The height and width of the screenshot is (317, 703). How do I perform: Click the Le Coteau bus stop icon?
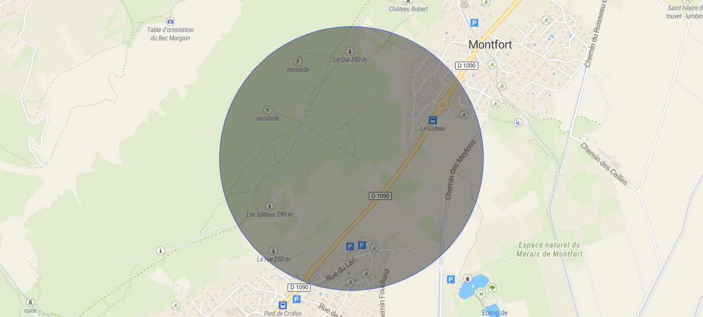tap(432, 120)
